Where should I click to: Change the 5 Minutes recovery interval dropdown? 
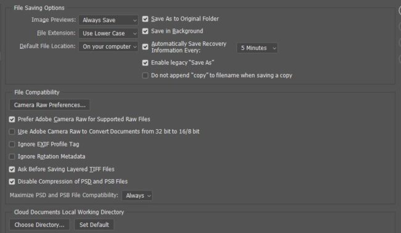coord(257,48)
